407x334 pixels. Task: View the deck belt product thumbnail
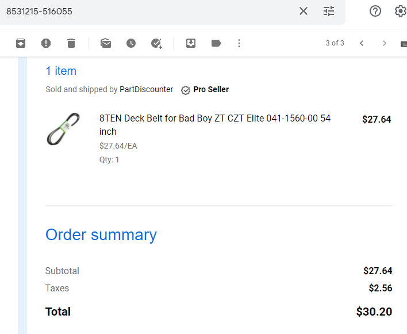(x=63, y=129)
